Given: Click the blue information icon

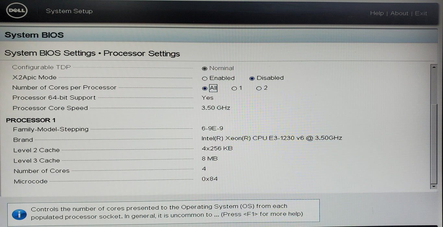Looking at the screenshot, I should coord(19,214).
